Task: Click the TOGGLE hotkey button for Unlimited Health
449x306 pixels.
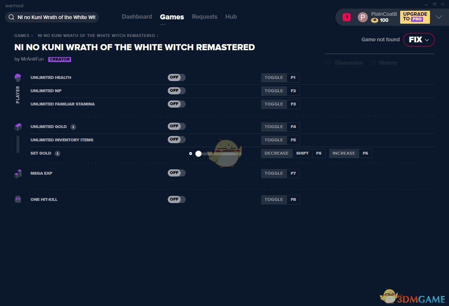Action: click(x=274, y=78)
